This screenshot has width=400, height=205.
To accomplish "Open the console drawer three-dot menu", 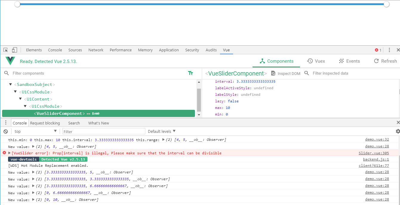I will 5,123.
